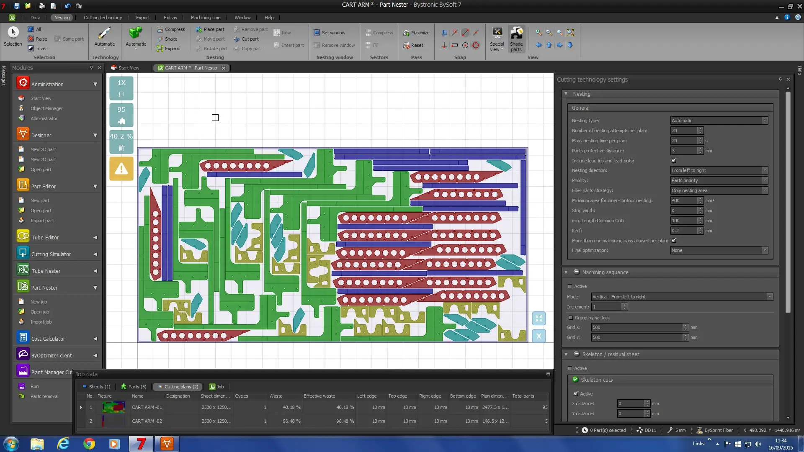Expand the Tube Editor module section
The width and height of the screenshot is (804, 452).
pyautogui.click(x=95, y=237)
